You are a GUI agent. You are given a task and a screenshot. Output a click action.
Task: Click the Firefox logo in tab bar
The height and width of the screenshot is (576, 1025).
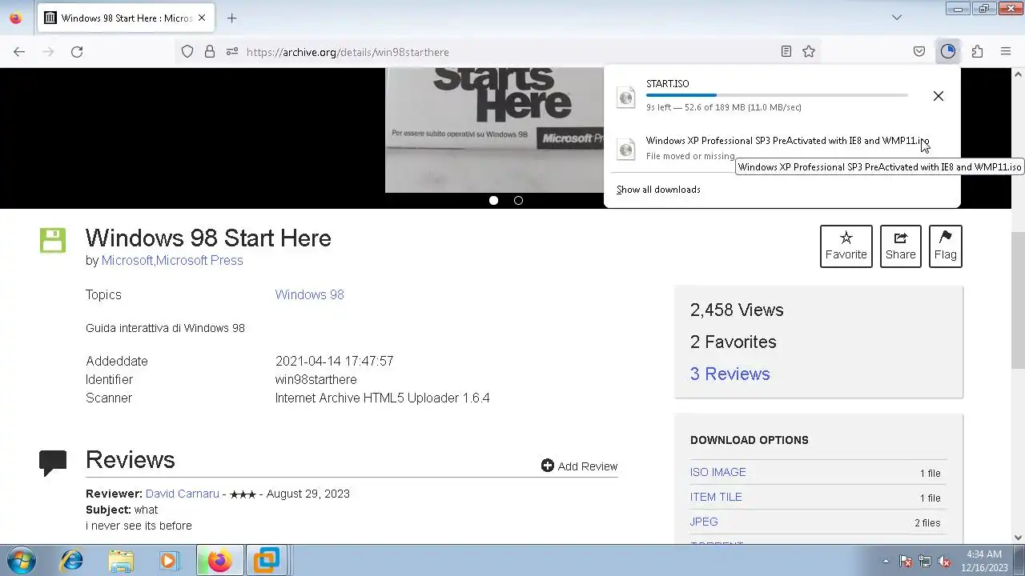click(16, 18)
